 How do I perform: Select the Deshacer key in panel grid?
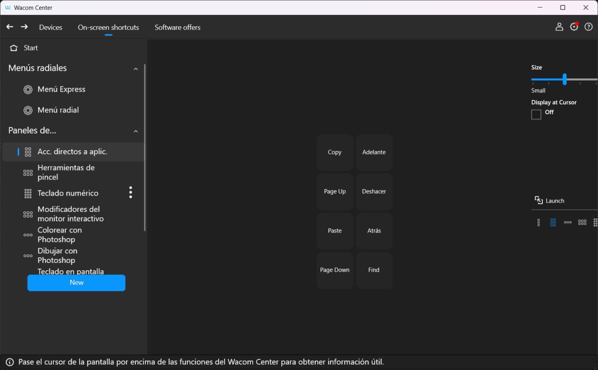point(374,192)
